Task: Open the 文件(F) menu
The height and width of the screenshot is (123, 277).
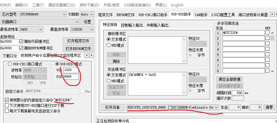Action: click(x=5, y=5)
